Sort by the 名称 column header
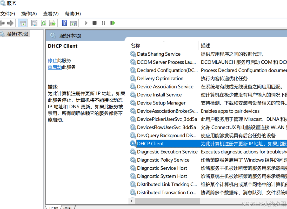287x209 pixels. point(136,46)
